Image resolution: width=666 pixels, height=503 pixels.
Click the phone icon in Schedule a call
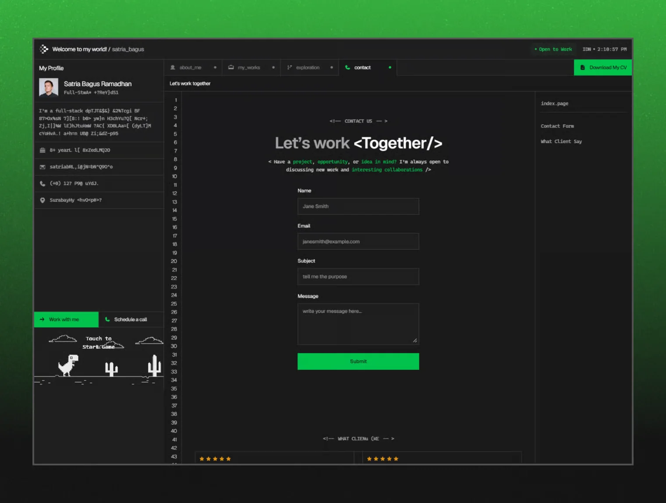(107, 319)
